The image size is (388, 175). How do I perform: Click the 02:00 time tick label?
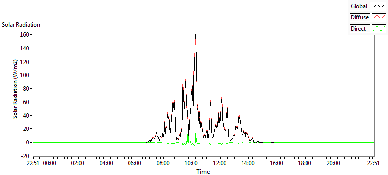[x=78, y=163]
